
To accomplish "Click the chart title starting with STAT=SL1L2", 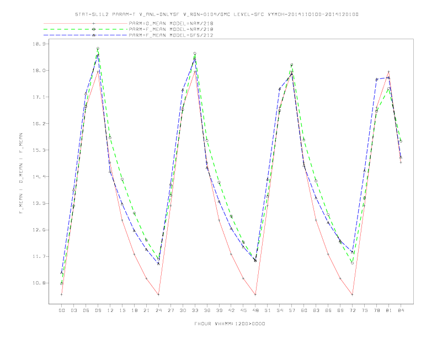I will point(216,14).
